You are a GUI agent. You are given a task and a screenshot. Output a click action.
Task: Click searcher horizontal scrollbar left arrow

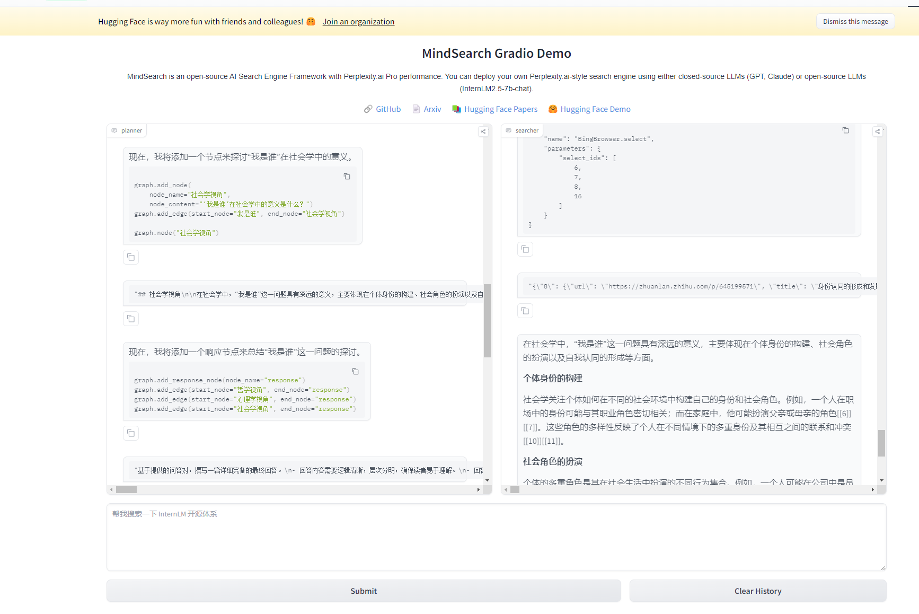506,490
